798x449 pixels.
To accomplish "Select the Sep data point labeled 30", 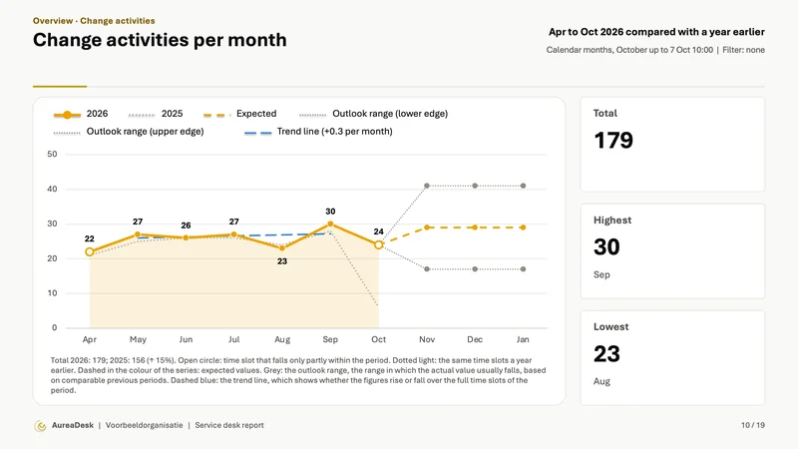I will 330,224.
